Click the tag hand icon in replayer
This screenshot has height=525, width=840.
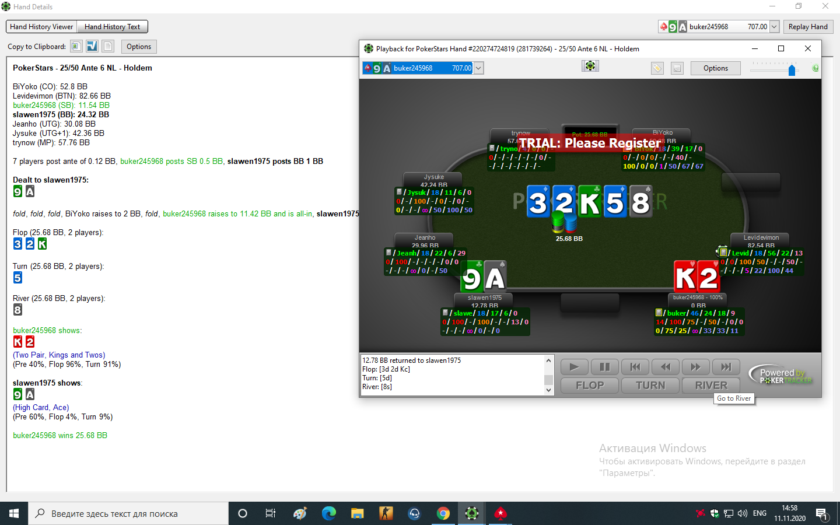(657, 68)
